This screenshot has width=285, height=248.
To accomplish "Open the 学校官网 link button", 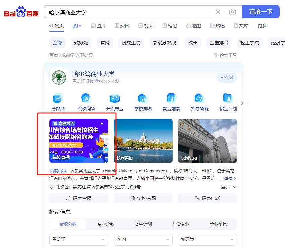I will tap(143, 198).
